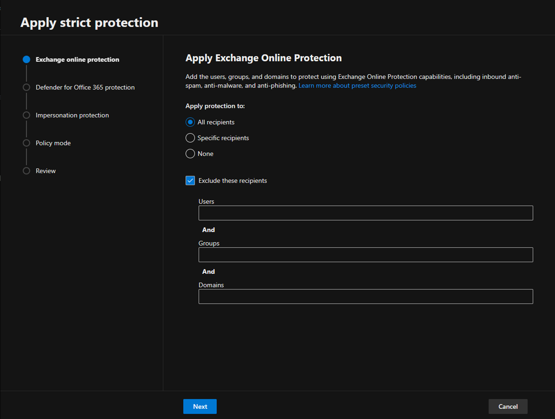
Task: Click the Policy mode step circle
Action: point(26,143)
